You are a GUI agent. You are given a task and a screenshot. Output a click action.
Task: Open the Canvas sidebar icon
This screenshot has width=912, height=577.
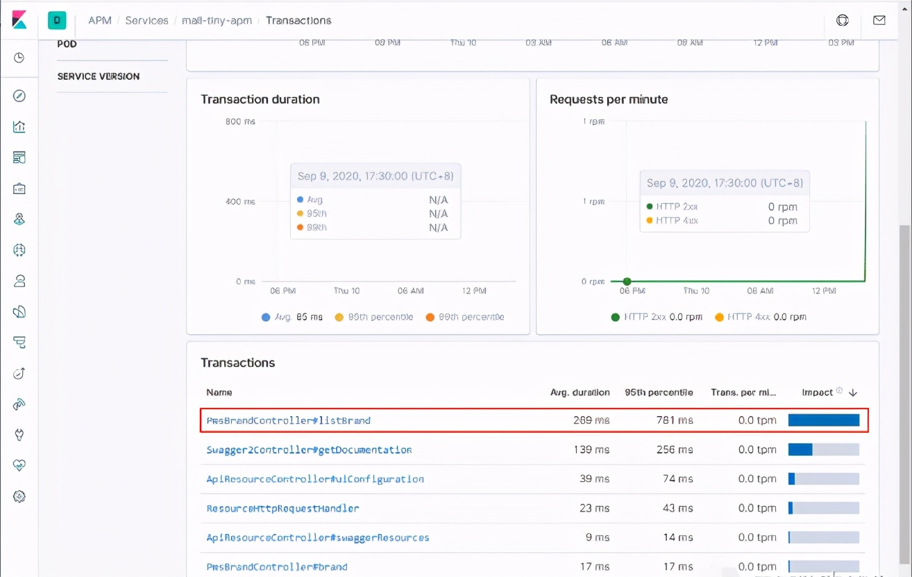(19, 188)
